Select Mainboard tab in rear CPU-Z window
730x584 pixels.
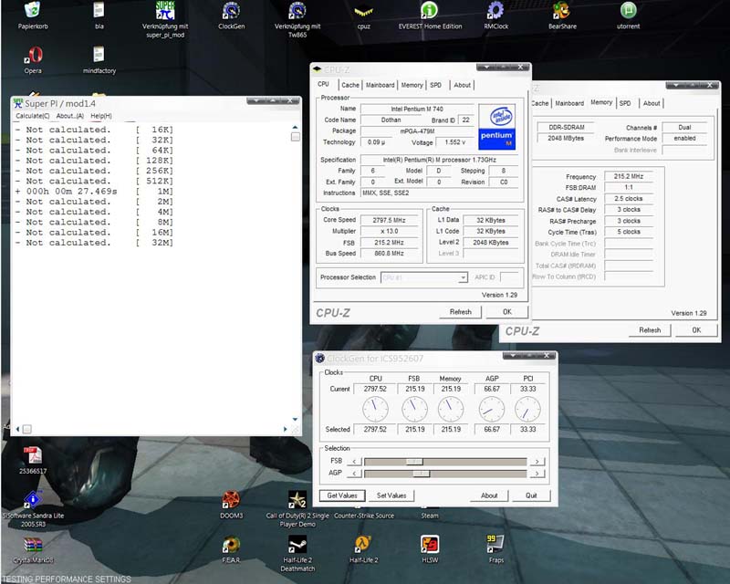[x=569, y=103]
